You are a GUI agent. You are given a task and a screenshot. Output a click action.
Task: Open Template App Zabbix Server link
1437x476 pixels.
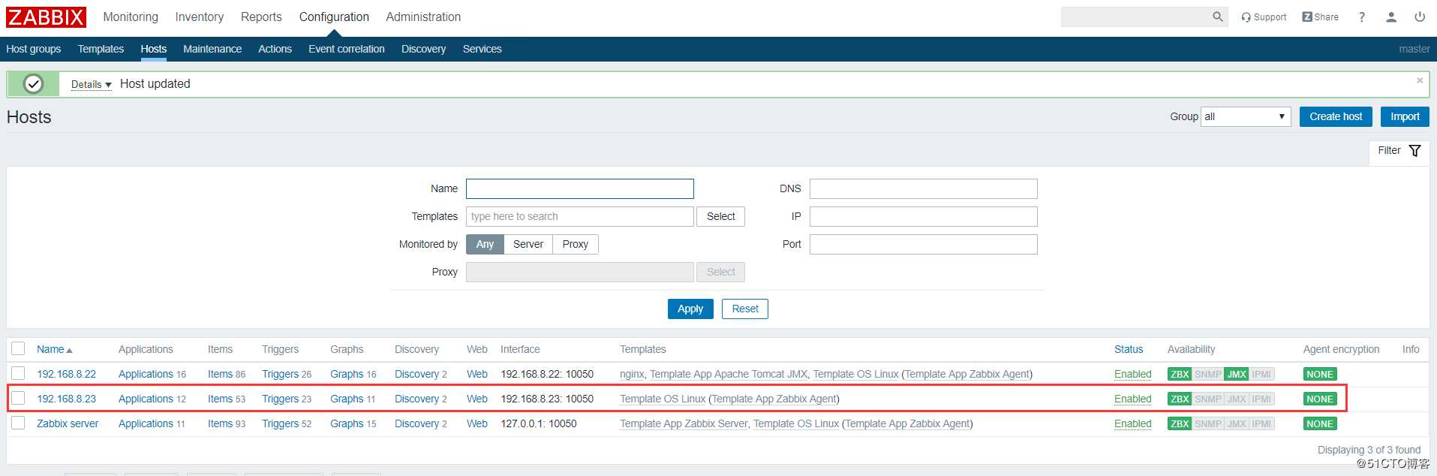click(x=684, y=423)
